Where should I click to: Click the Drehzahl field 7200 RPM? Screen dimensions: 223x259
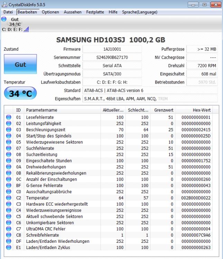click(202, 66)
